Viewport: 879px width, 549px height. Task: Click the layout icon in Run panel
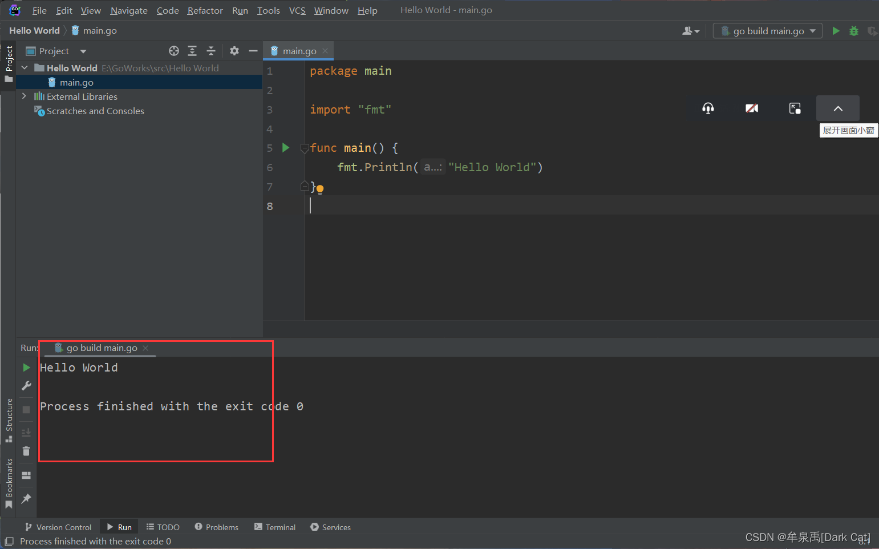26,475
